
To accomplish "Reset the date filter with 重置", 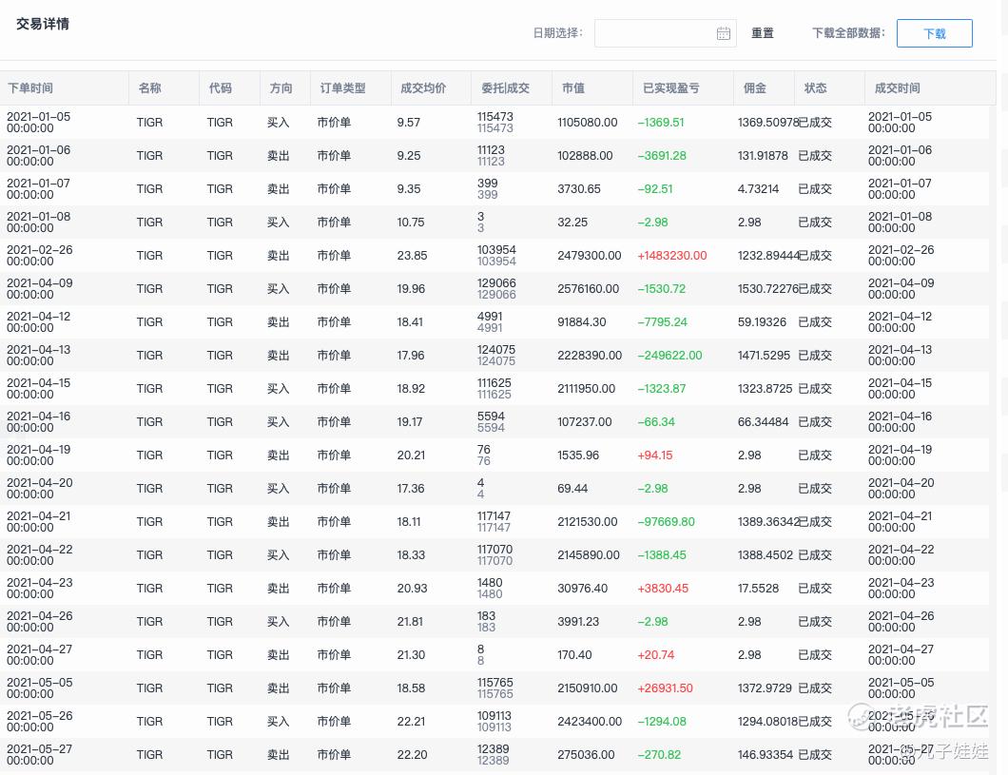I will point(763,33).
